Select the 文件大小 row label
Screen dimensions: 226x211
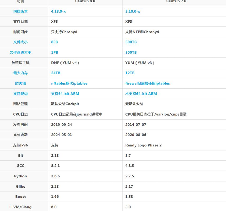[20, 42]
